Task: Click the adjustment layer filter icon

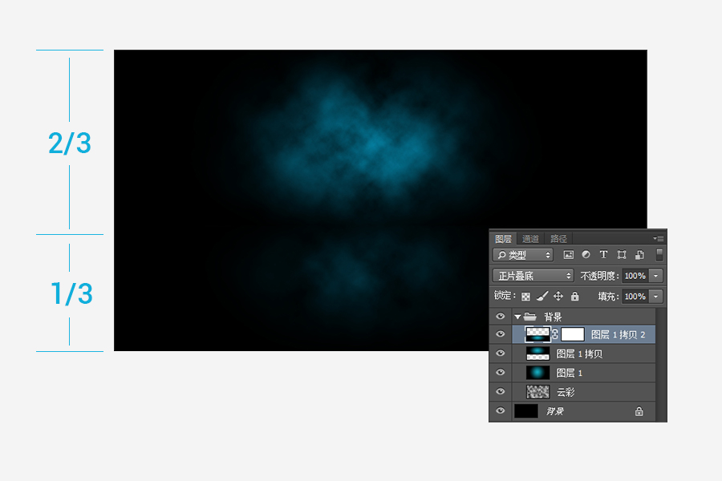Action: click(586, 255)
